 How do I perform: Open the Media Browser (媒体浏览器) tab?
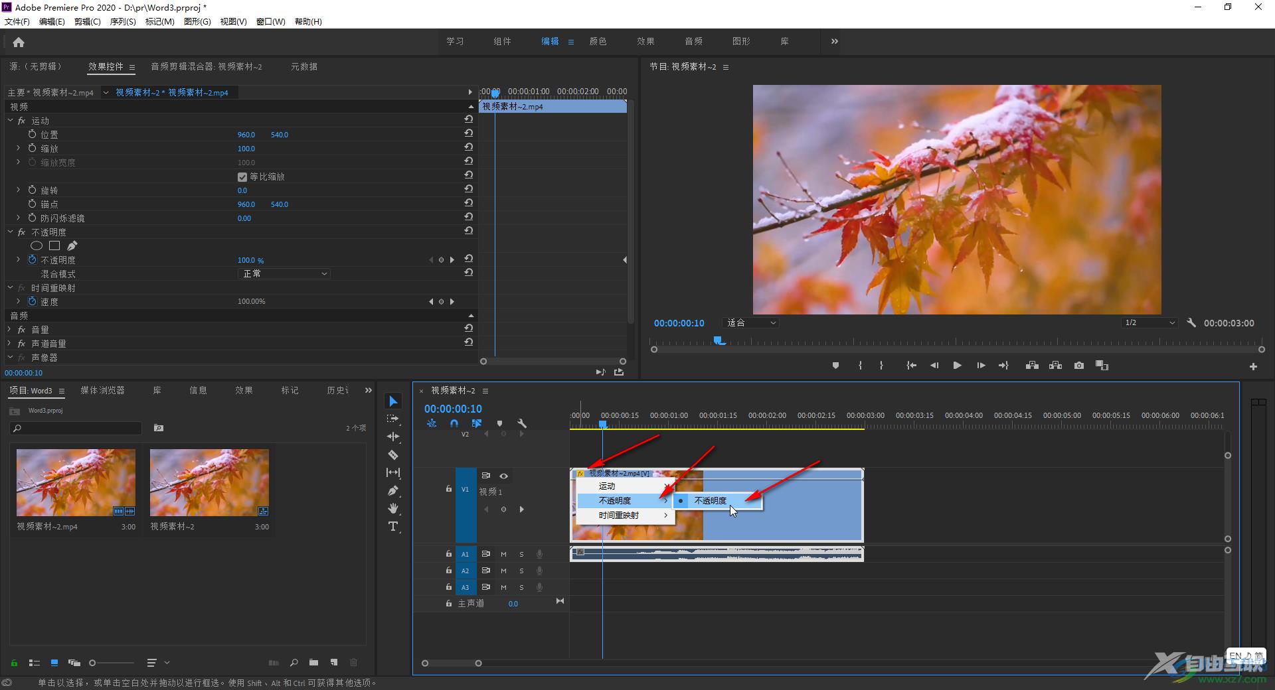coord(102,390)
